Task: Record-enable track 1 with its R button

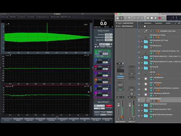Action: tap(156, 31)
